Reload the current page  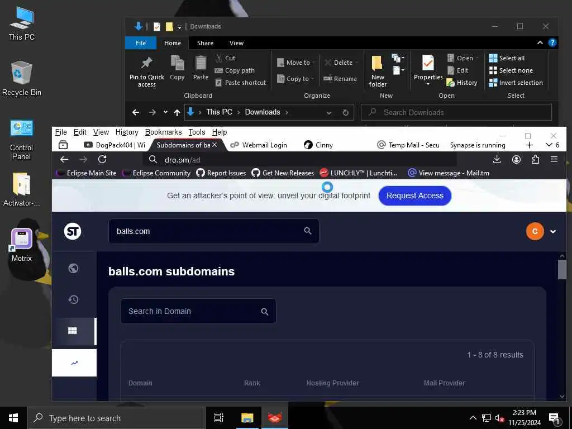point(102,159)
